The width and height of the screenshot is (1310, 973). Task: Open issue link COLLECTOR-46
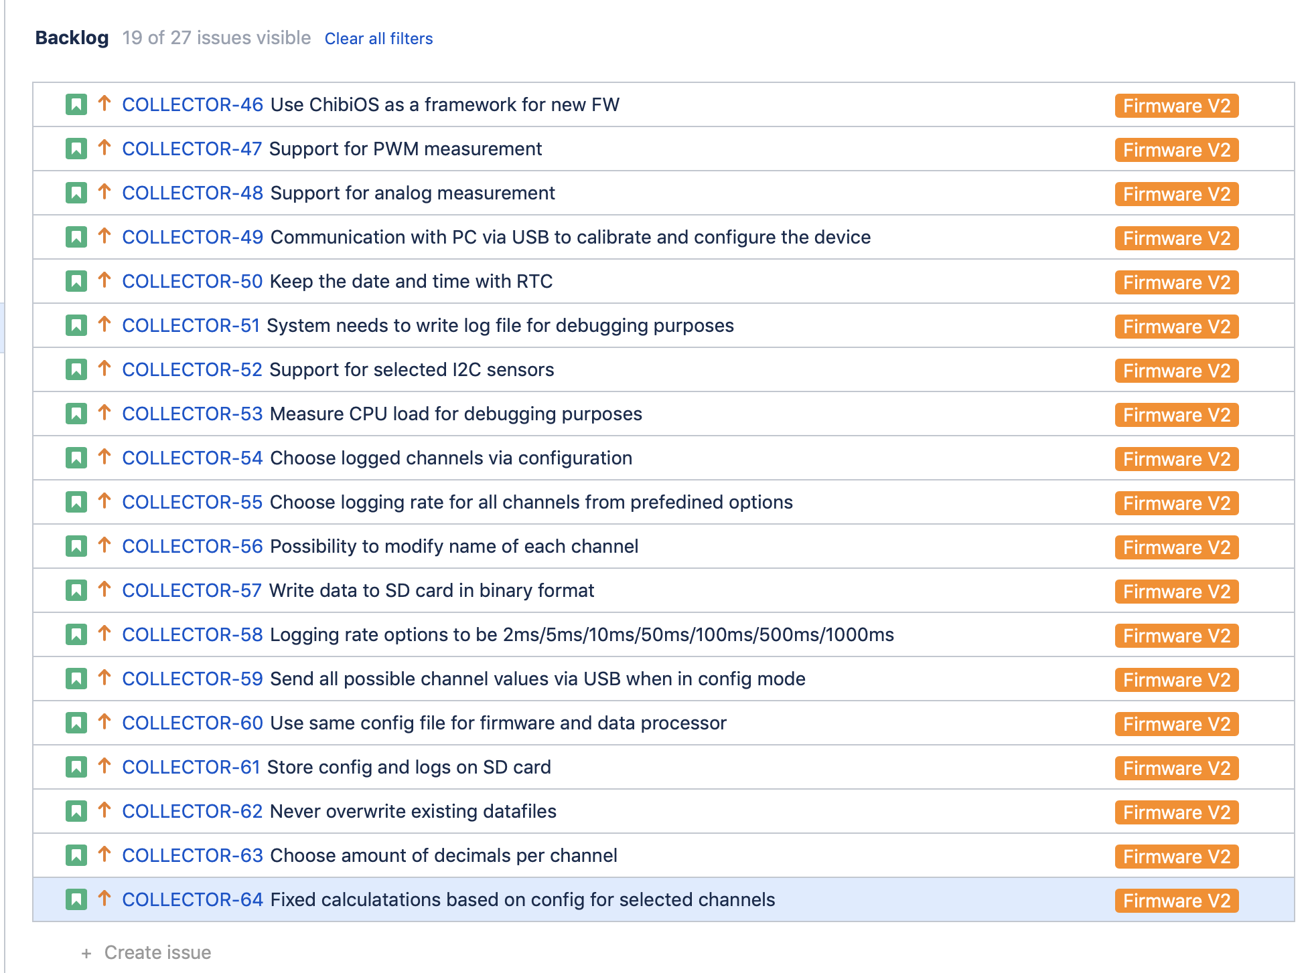click(193, 105)
